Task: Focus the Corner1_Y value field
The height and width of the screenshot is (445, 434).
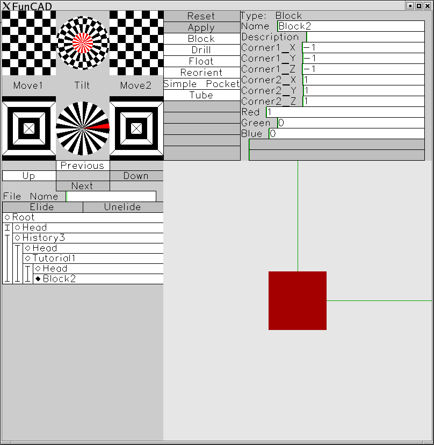Action: point(364,59)
